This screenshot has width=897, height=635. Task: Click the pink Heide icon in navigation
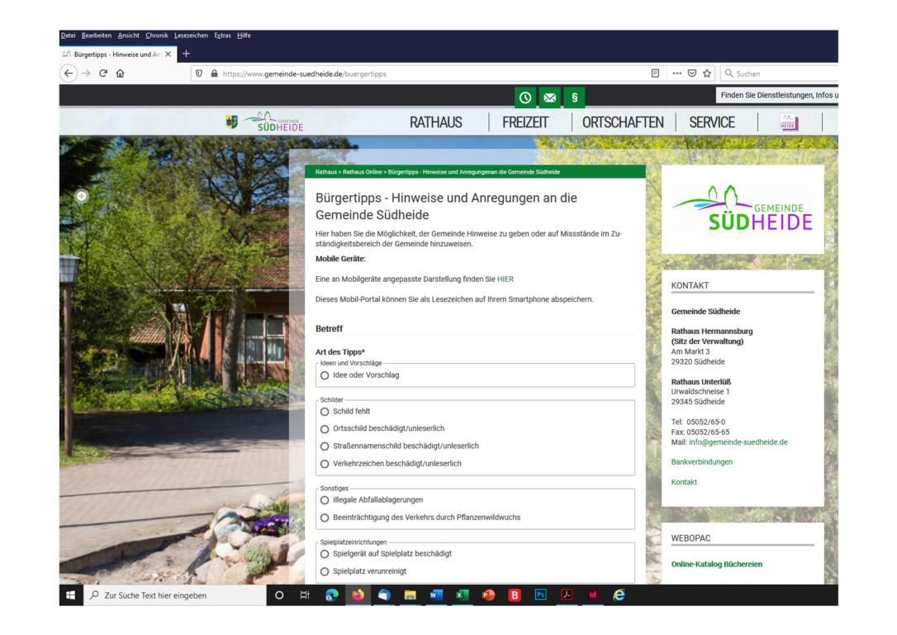coord(789,122)
